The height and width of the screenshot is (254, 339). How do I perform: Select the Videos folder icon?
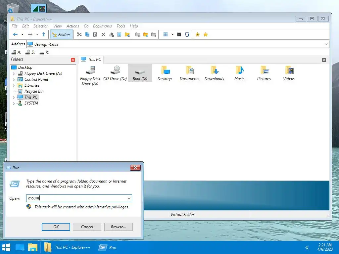tap(289, 73)
